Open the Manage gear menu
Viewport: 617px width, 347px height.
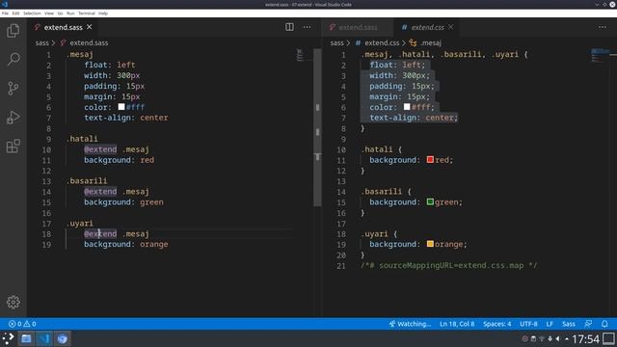13,302
